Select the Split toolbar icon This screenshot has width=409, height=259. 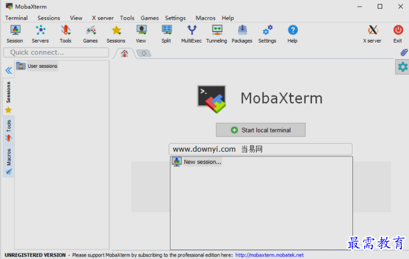(x=166, y=34)
